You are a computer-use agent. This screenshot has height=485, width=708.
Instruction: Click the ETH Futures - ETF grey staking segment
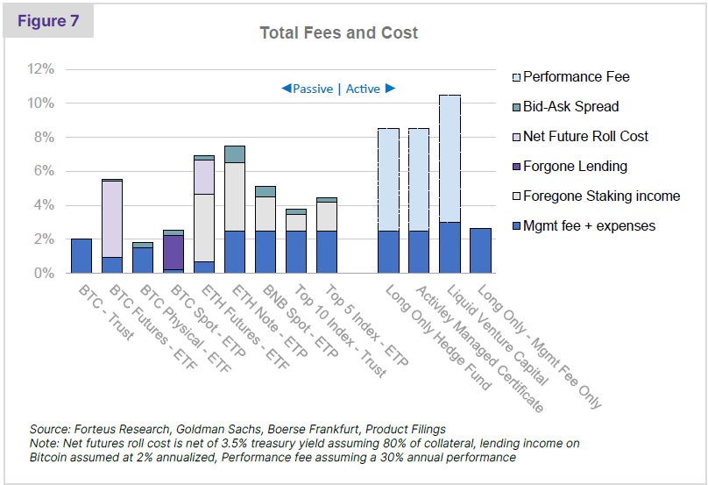204,228
